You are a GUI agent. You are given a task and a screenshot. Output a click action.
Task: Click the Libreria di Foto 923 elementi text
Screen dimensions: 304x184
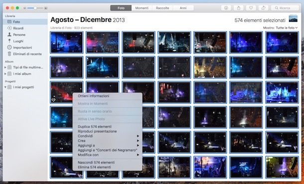(71, 28)
